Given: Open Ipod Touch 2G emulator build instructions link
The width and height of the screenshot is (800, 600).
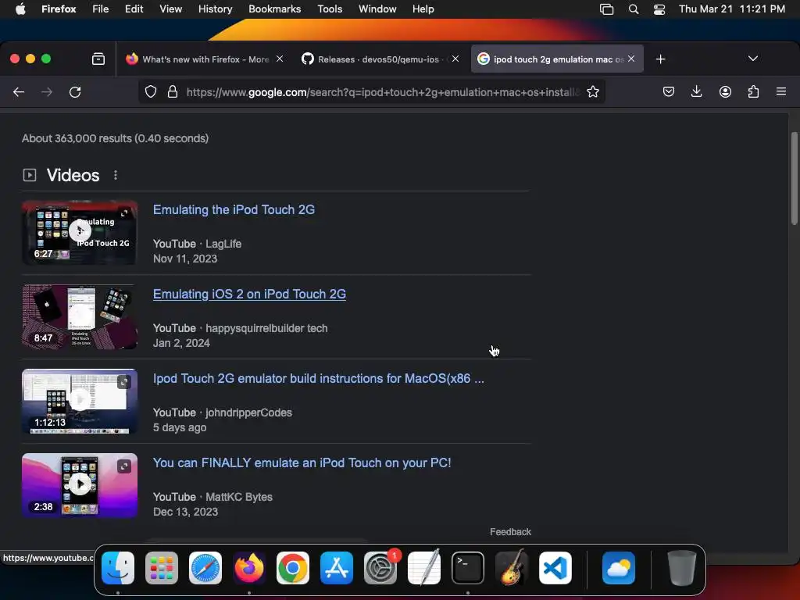Looking at the screenshot, I should pyautogui.click(x=319, y=379).
